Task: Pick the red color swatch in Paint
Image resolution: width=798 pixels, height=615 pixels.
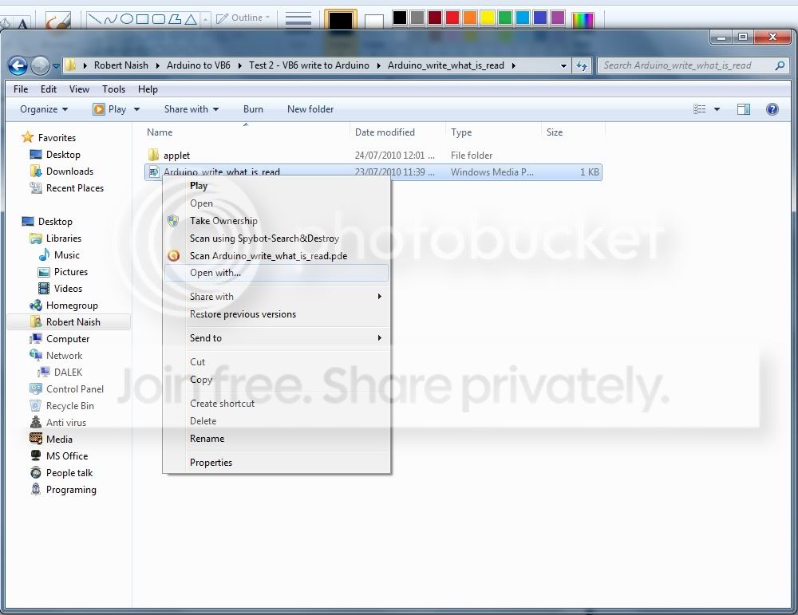Action: (x=452, y=18)
